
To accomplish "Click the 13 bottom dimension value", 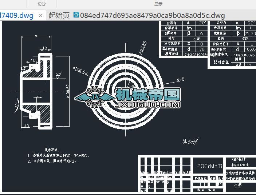I will click(x=27, y=126).
